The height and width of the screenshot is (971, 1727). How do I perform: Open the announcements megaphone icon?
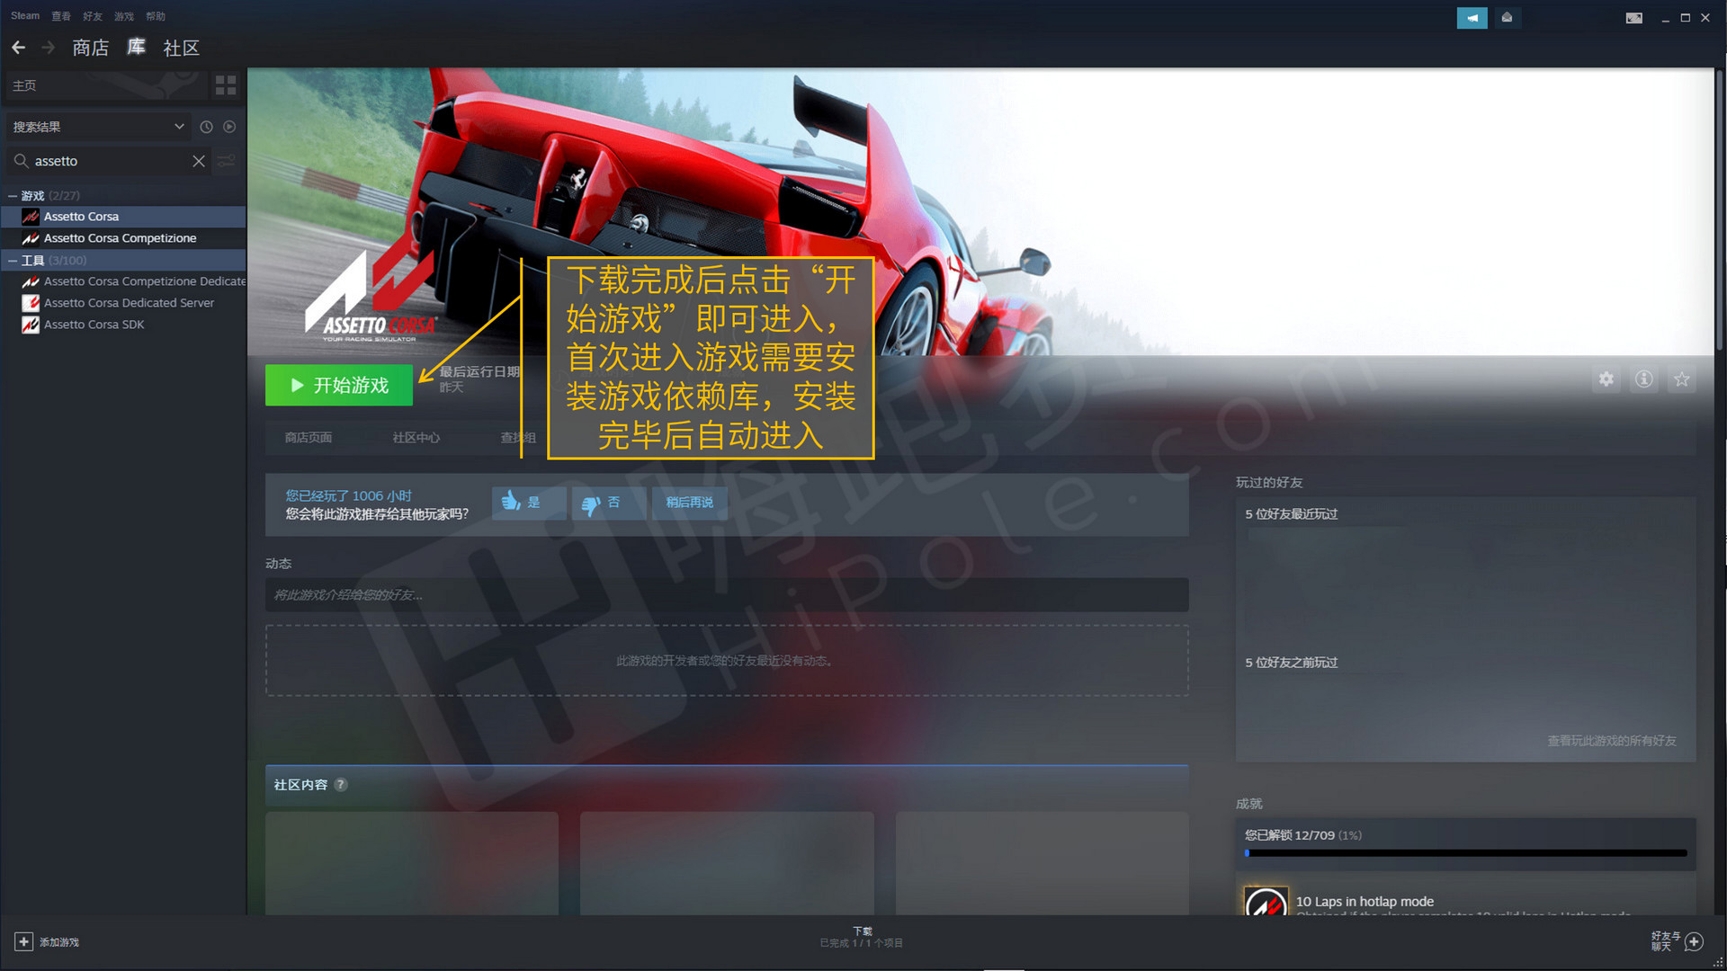click(x=1472, y=17)
